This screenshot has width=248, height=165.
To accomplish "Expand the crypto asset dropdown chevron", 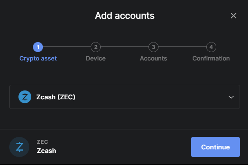I will (231, 97).
